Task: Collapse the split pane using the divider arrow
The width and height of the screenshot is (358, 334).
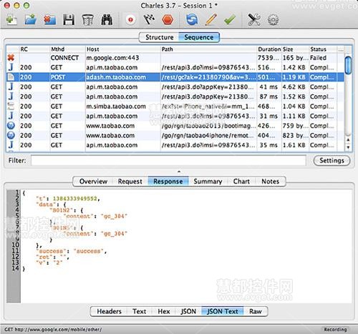Action: pos(179,172)
